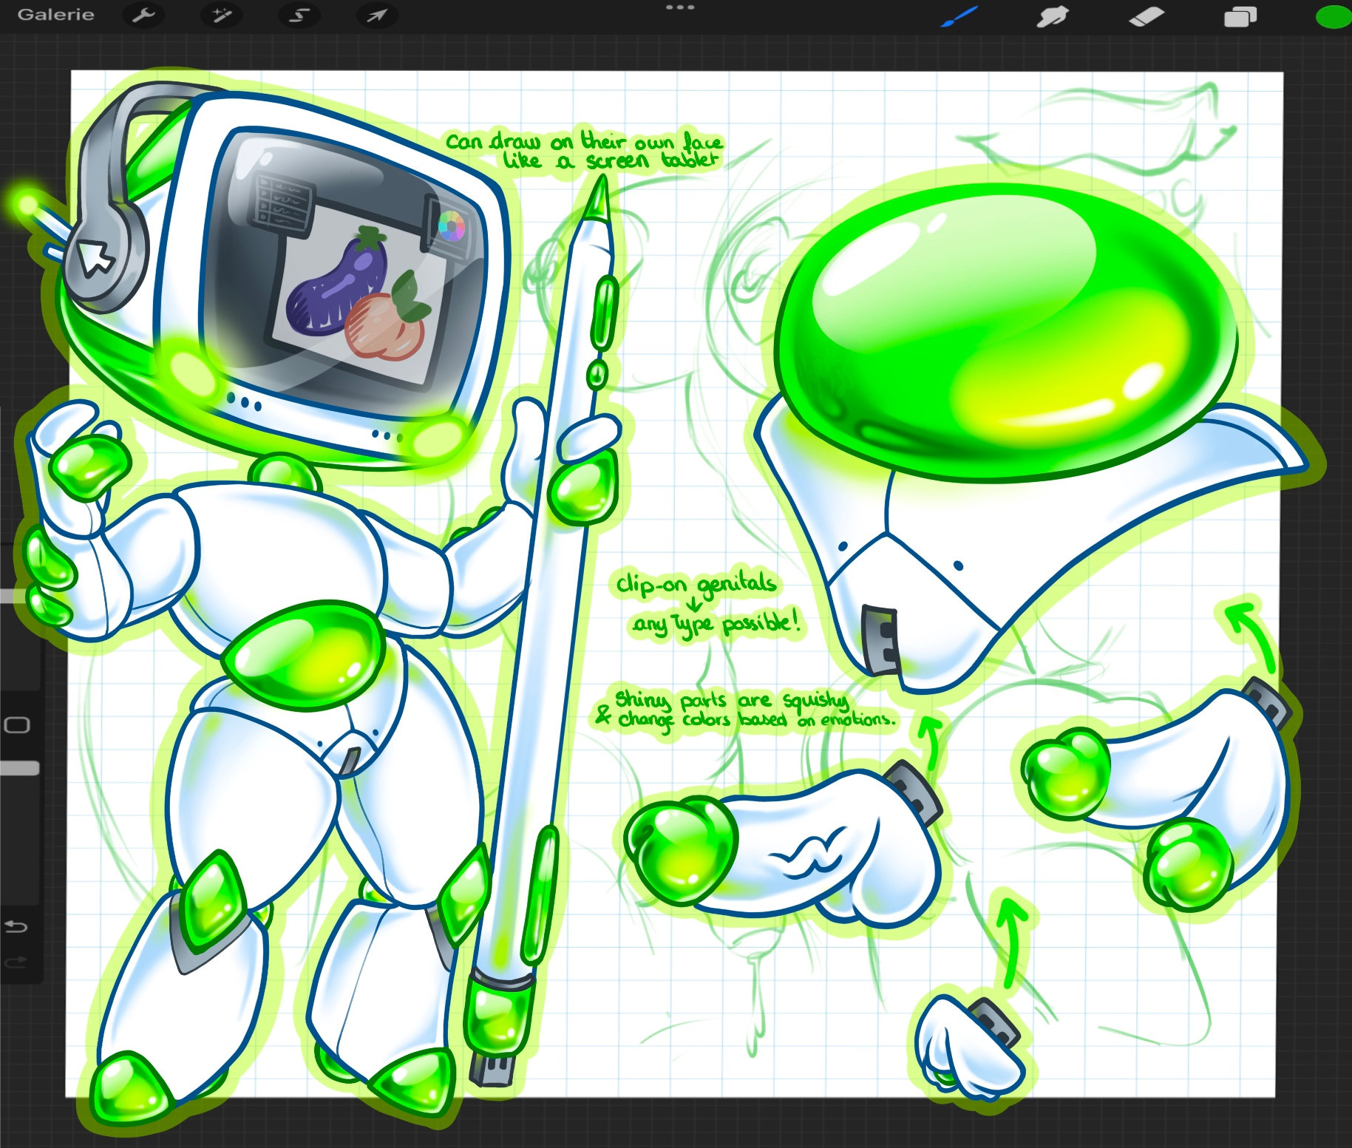Select the Eraser tool
Image resolution: width=1352 pixels, height=1148 pixels.
click(x=1146, y=16)
